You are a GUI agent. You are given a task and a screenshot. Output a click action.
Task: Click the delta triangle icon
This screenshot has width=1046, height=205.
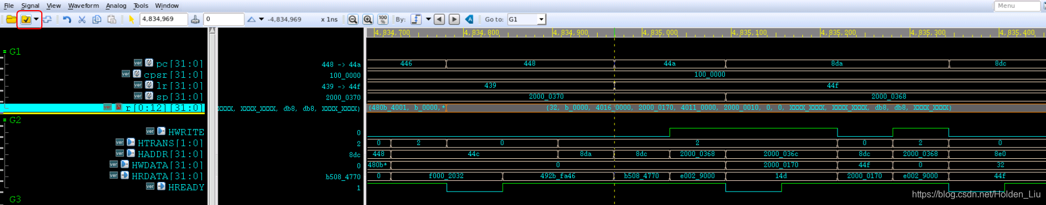[x=252, y=19]
